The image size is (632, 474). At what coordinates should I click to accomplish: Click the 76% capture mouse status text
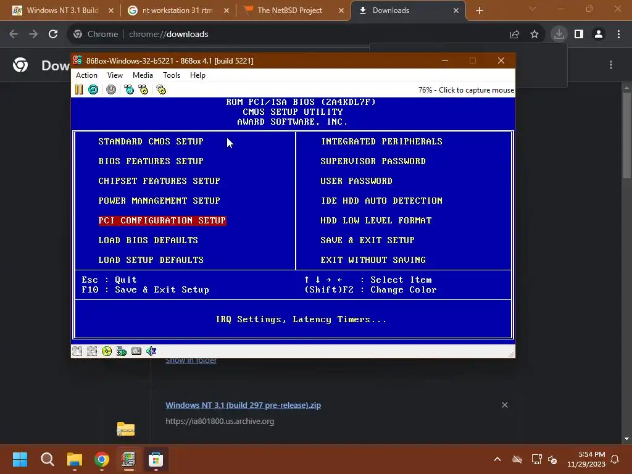tap(466, 90)
